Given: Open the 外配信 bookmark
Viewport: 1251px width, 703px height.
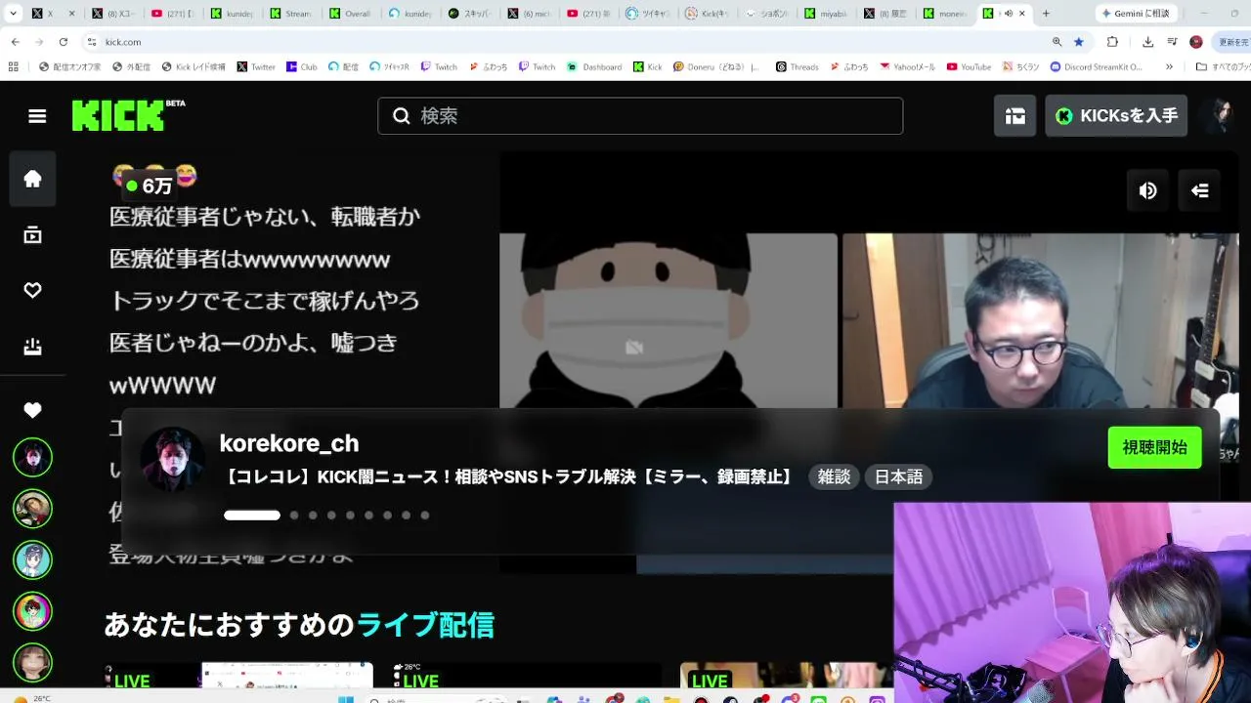Looking at the screenshot, I should (x=131, y=67).
